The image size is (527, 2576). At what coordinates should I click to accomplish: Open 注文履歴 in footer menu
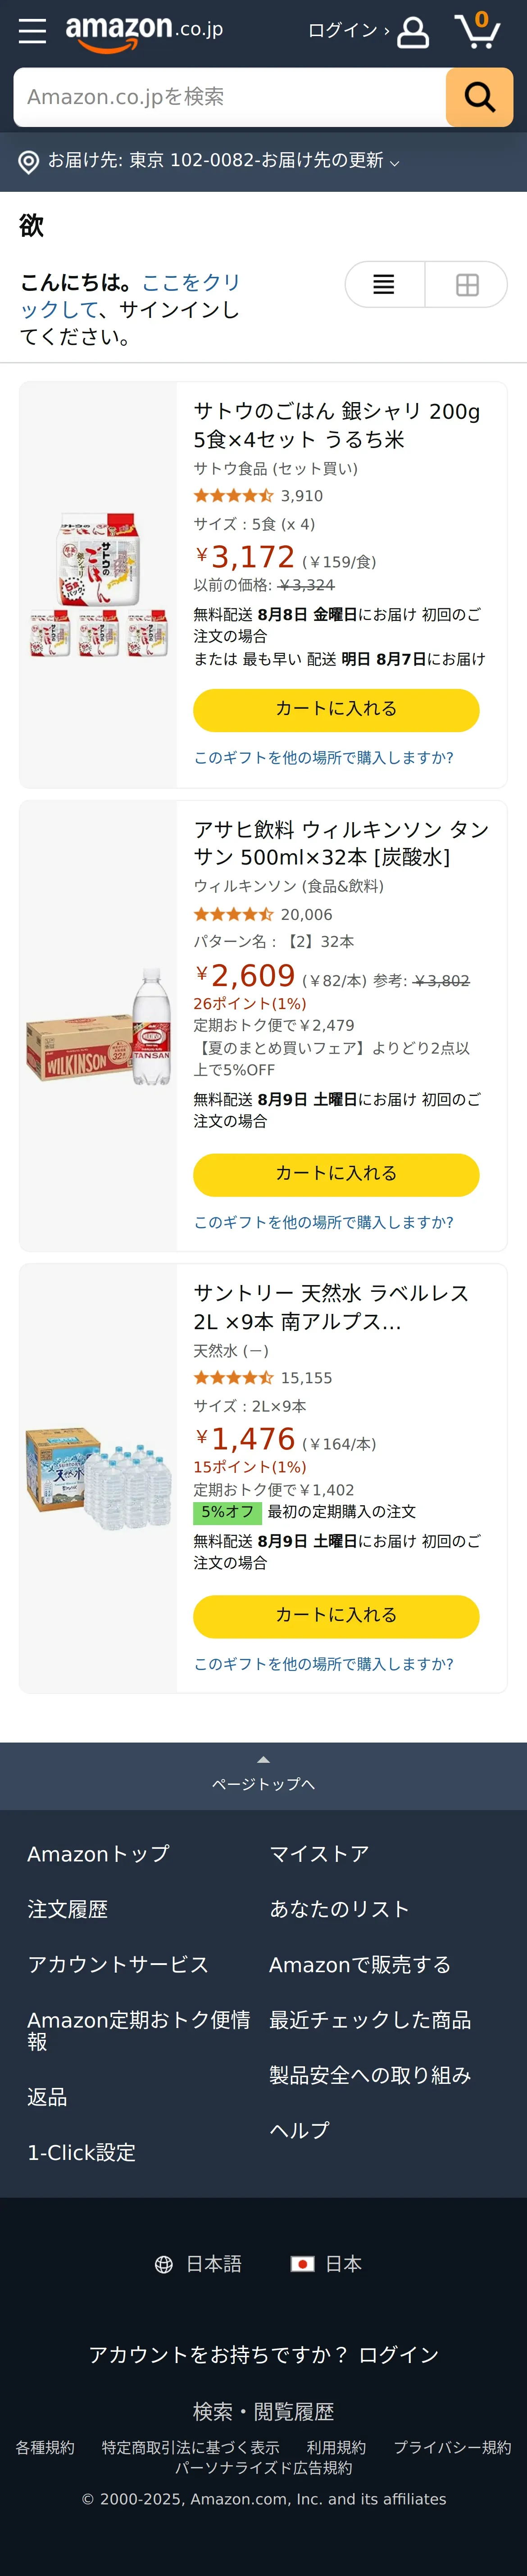[x=67, y=1909]
